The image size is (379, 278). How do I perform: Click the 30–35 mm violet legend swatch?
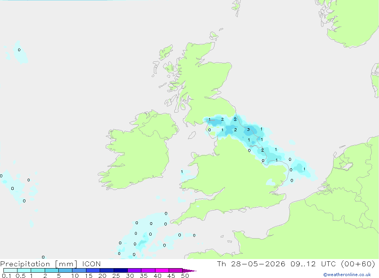[x=134, y=270]
